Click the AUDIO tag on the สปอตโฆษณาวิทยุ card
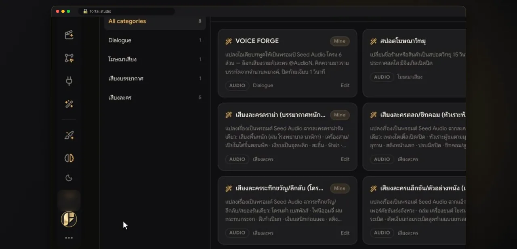The image size is (517, 249). [x=382, y=77]
